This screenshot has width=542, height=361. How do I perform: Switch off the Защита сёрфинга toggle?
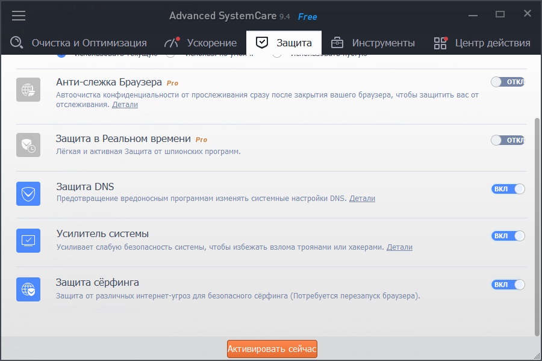tap(508, 285)
